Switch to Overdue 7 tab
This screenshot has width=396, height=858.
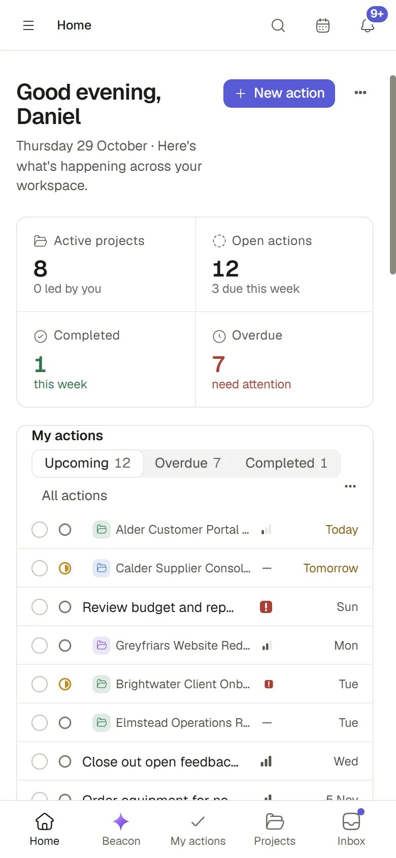click(188, 463)
